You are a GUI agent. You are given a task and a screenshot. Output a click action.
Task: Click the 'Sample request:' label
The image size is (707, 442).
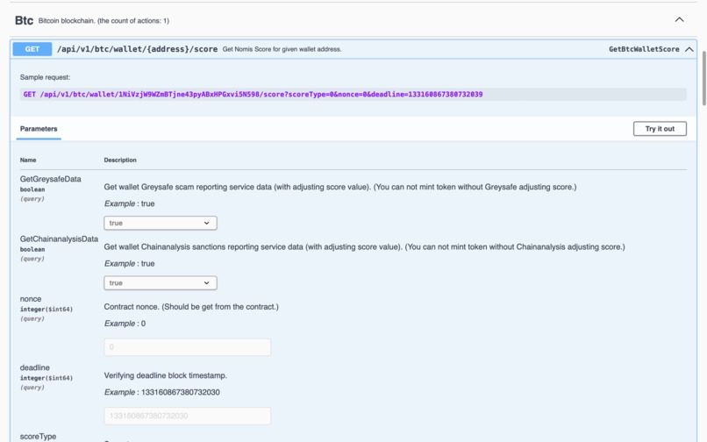[45, 77]
